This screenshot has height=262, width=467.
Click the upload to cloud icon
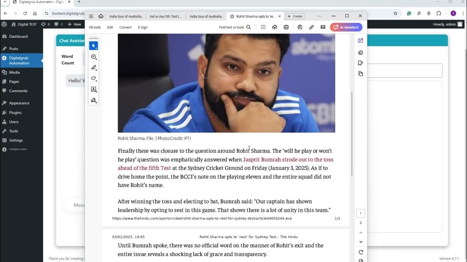click(x=275, y=27)
